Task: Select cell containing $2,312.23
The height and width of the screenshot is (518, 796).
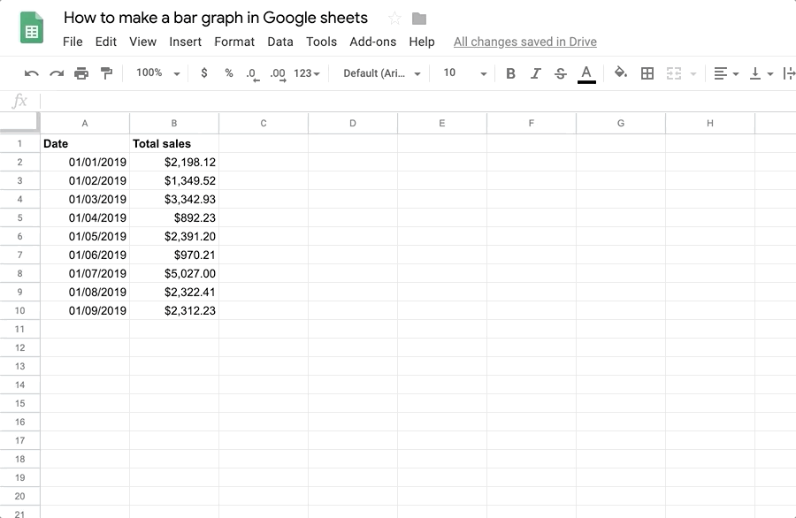Action: 174,310
